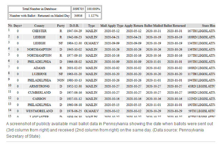Screen dimensions: 224x146
Task: Select the 100.000% percentage cell
Action: click(93, 9)
